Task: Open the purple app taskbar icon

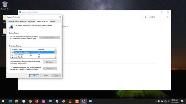Action: 44,101
